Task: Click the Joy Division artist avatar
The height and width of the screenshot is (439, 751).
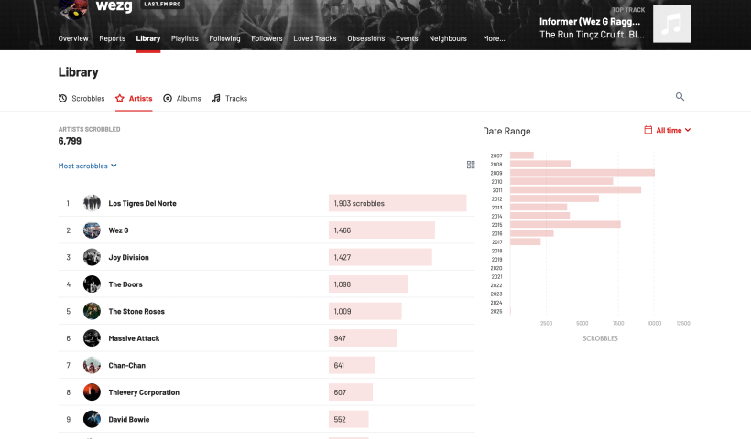Action: click(92, 257)
